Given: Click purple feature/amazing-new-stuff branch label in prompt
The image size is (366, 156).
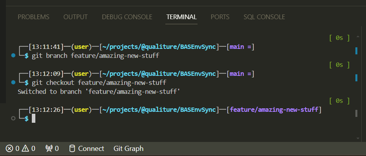Looking at the screenshot, I should click(274, 109).
